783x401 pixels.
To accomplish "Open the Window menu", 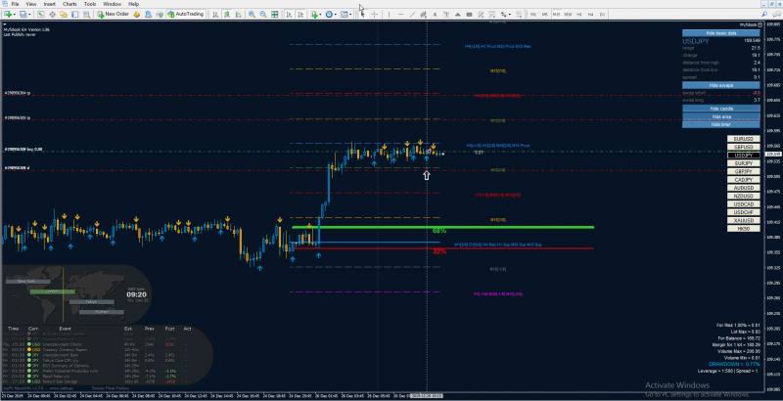I will click(x=112, y=4).
